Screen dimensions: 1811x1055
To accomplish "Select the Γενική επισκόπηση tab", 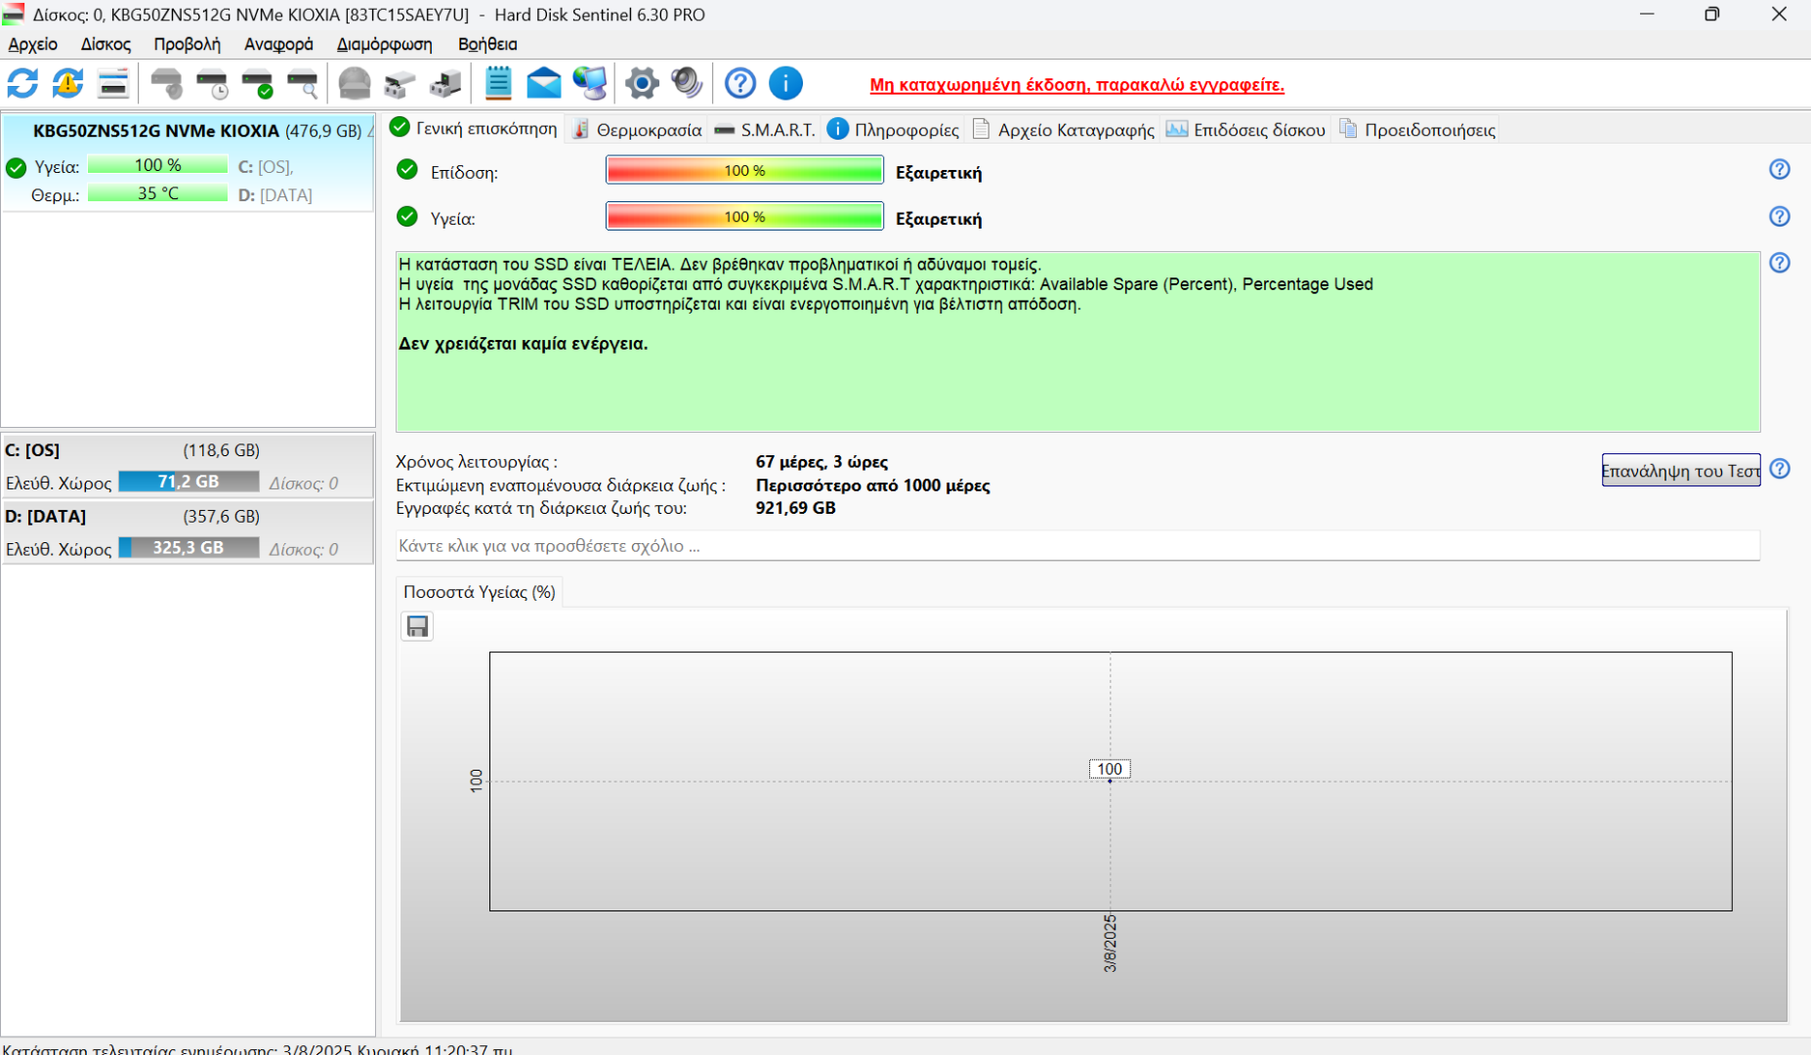I will click(x=475, y=129).
